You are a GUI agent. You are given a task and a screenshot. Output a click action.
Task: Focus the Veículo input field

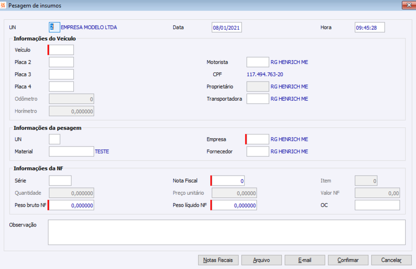point(61,50)
